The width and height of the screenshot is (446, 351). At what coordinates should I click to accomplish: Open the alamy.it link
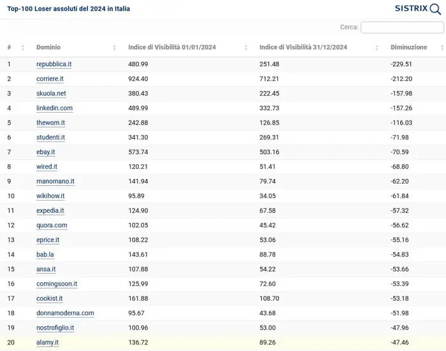point(47,343)
